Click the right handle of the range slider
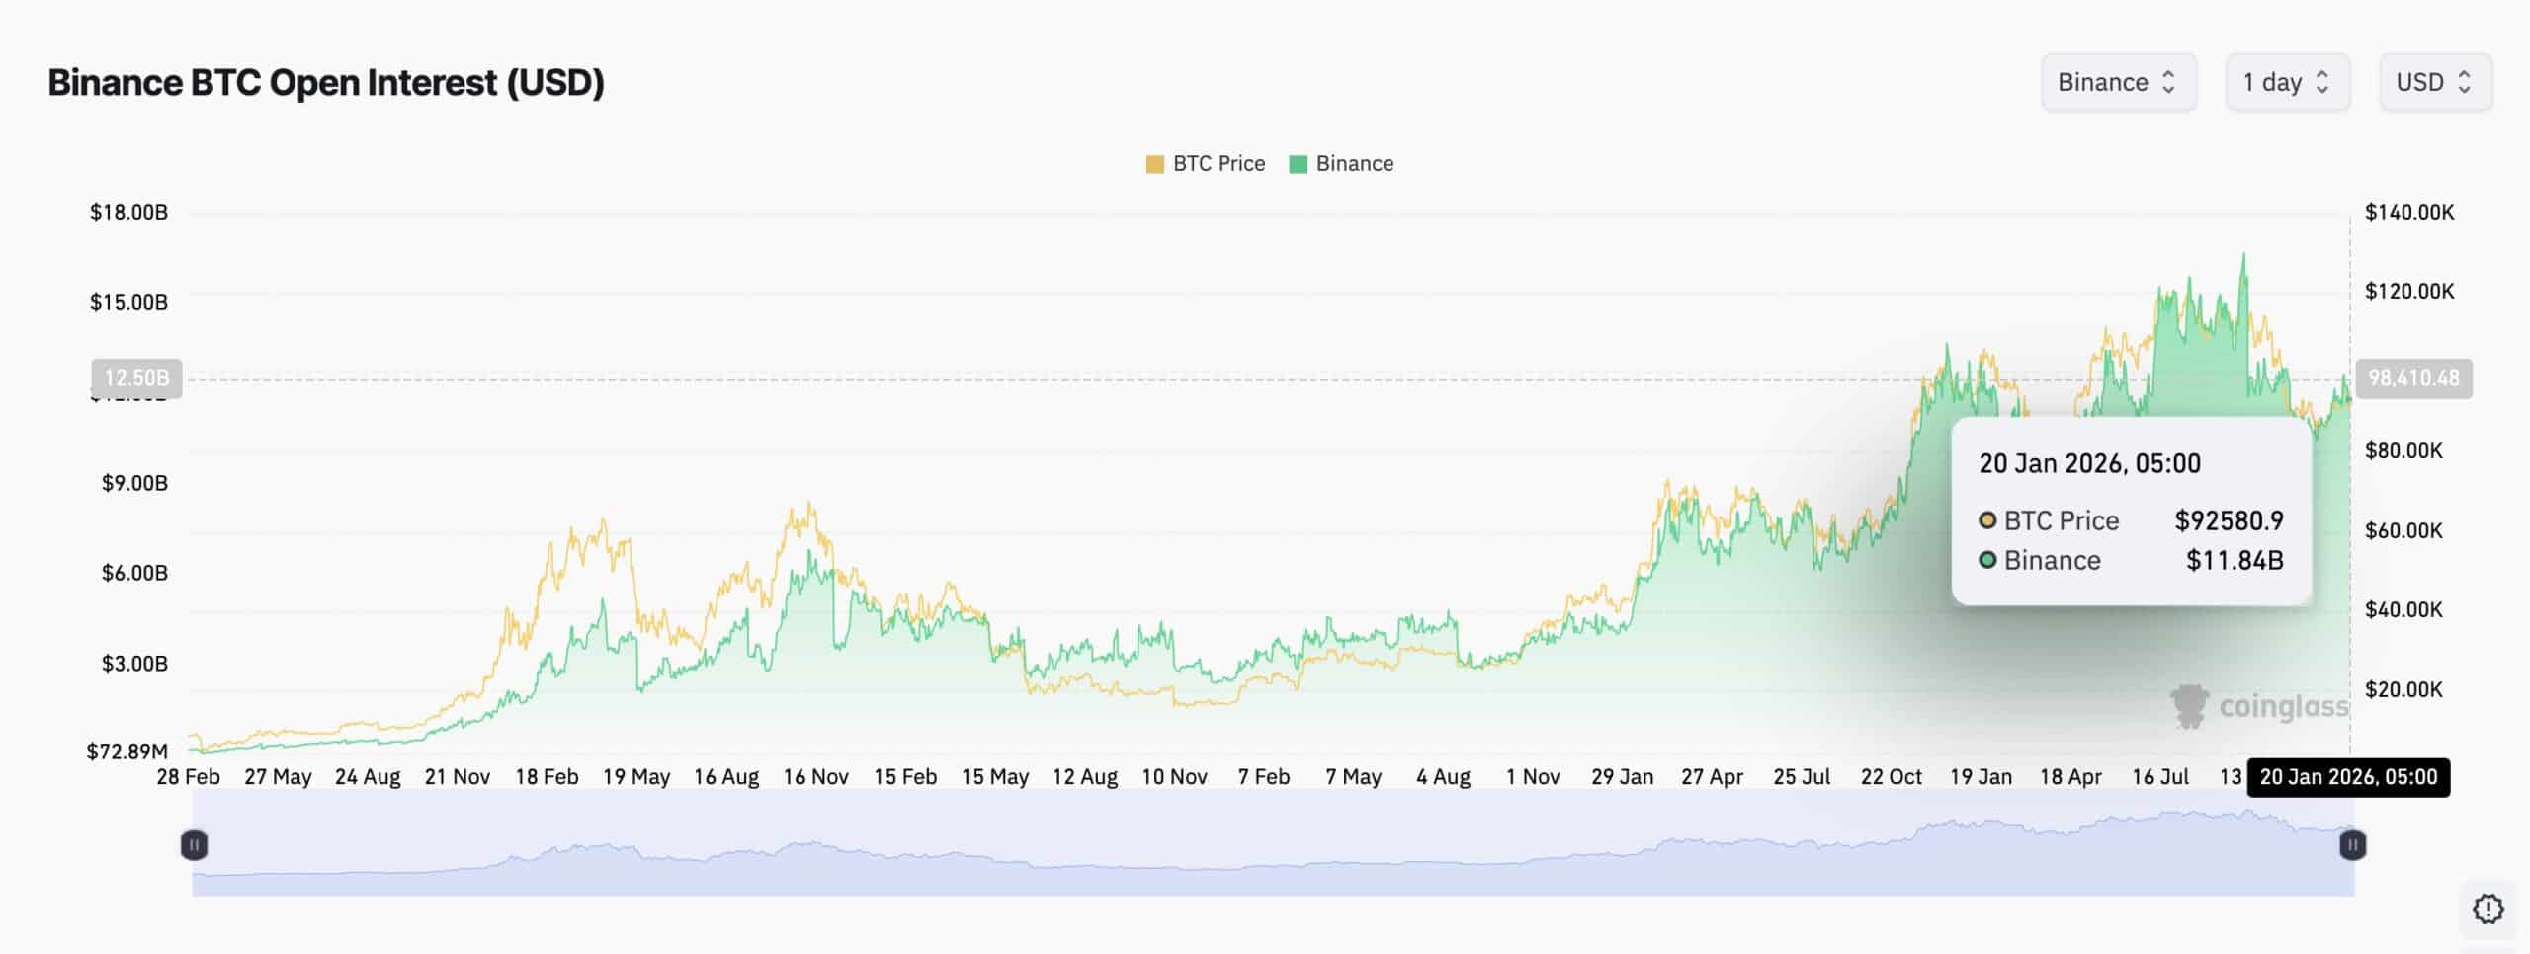This screenshot has height=954, width=2530. pos(2352,844)
